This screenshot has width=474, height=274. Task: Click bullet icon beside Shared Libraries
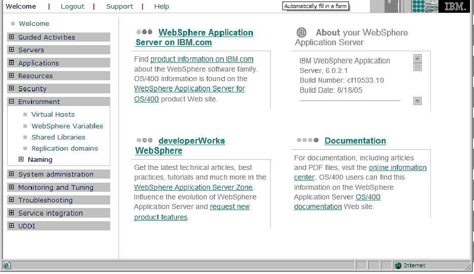pyautogui.click(x=25, y=137)
